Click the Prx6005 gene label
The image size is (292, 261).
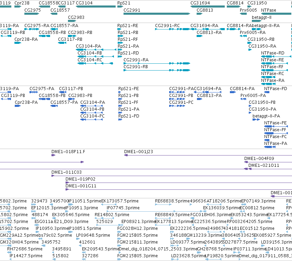[248, 10]
